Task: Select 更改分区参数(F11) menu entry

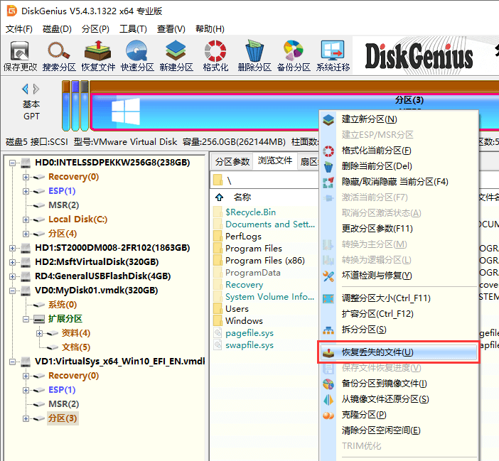Action: point(399,229)
